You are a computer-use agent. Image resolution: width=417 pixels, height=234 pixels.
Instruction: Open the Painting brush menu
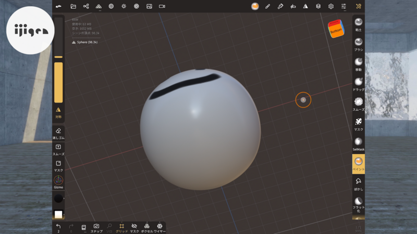(280, 6)
